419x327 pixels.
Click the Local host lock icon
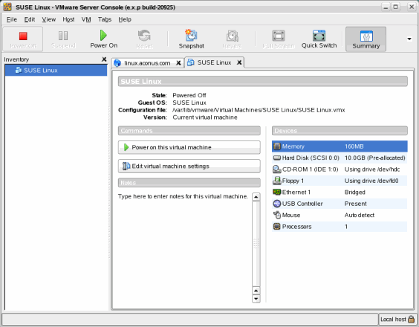pos(412,319)
